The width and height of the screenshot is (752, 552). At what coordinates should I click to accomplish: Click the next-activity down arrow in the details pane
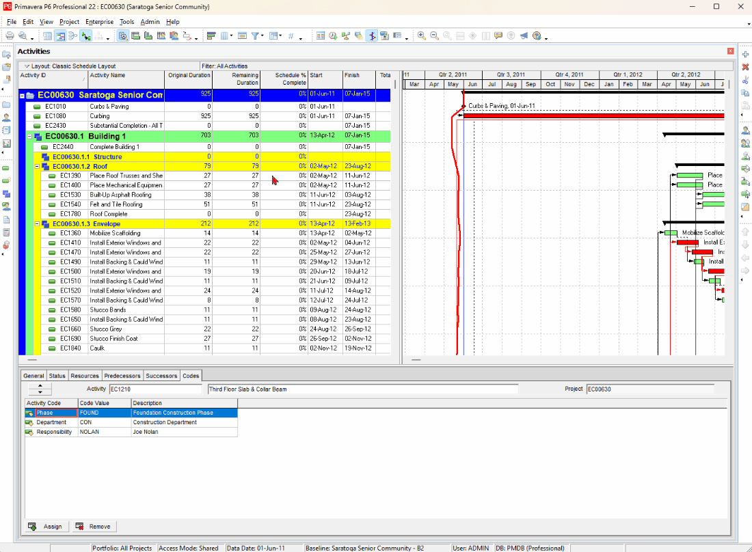point(40,392)
